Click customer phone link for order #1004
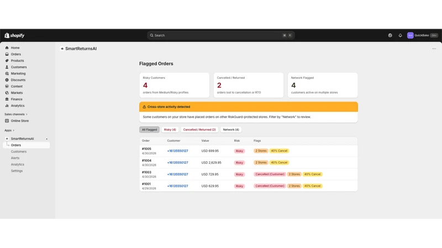The height and width of the screenshot is (248, 442). tap(177, 163)
